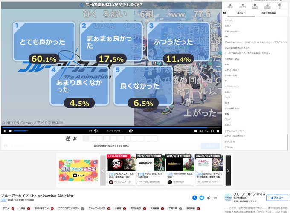Image resolution: width=290 pixels, height=213 pixels.
Task: Open dictionary icon beside 原田彩楓 tag
Action: (x=198, y=209)
